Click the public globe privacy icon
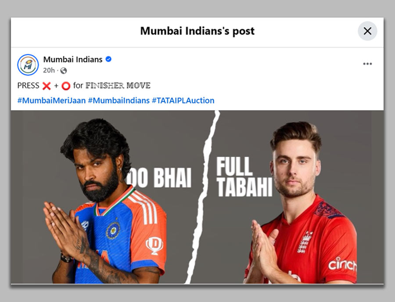Screen dimensions: 395x302 [x=64, y=71]
